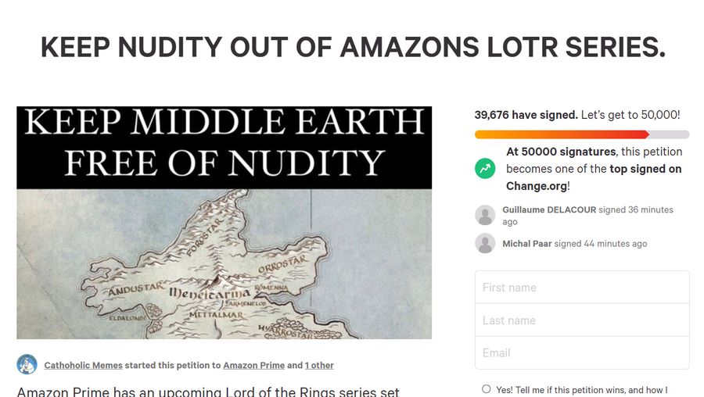Screen dimensions: 704x397
Task: Click the 'top signed on Change.org' text
Action: point(594,177)
